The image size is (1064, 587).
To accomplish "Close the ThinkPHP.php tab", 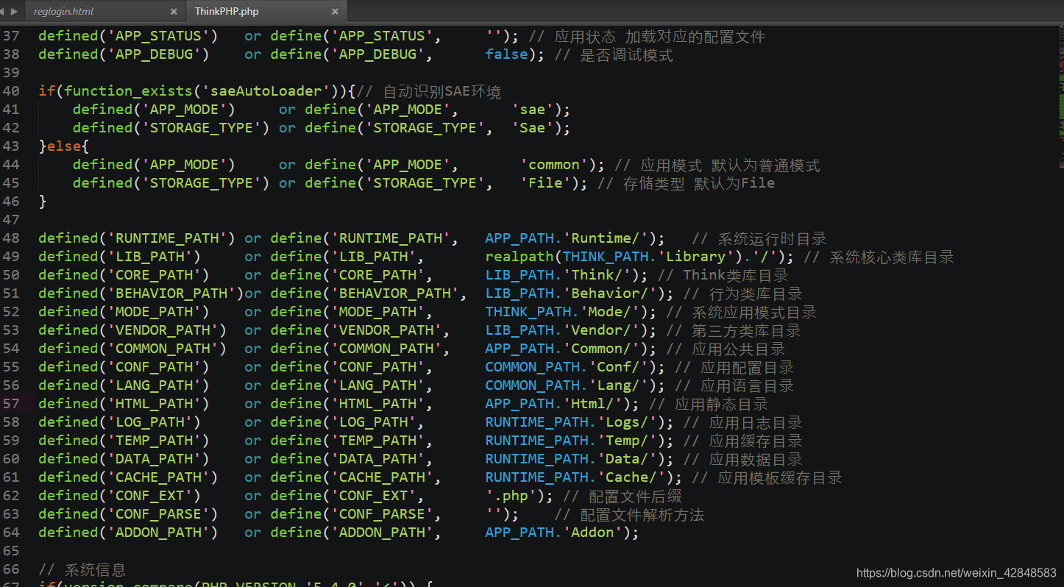I will 335,12.
